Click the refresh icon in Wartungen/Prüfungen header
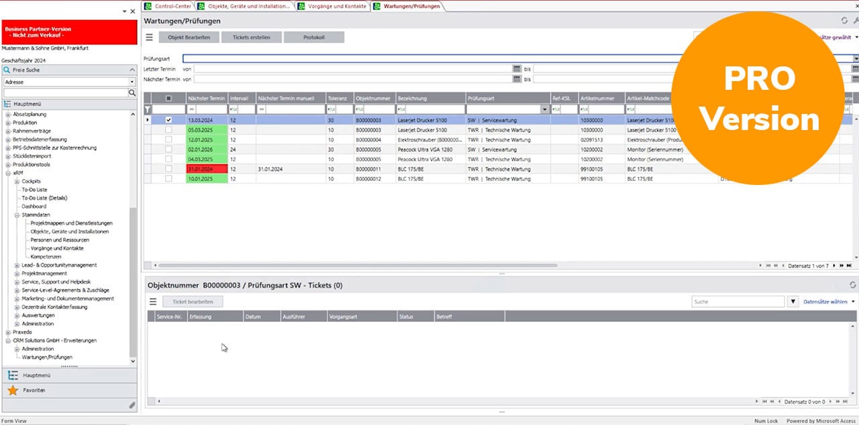 (844, 21)
